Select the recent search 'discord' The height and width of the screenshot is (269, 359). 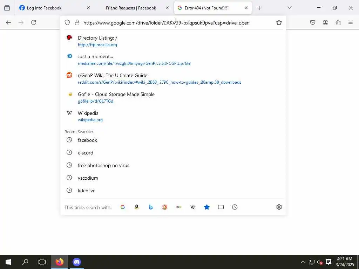[173, 153]
